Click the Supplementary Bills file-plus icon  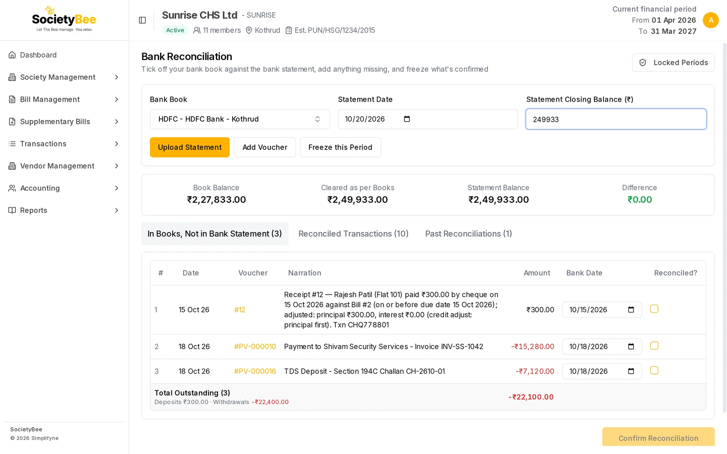[x=12, y=122]
